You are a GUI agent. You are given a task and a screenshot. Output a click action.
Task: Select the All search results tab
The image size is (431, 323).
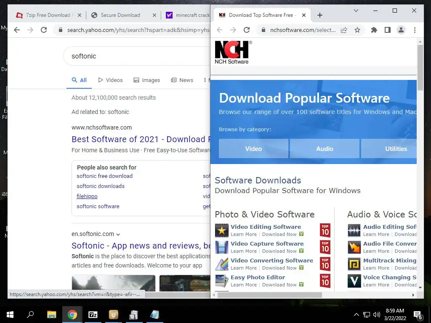point(79,80)
